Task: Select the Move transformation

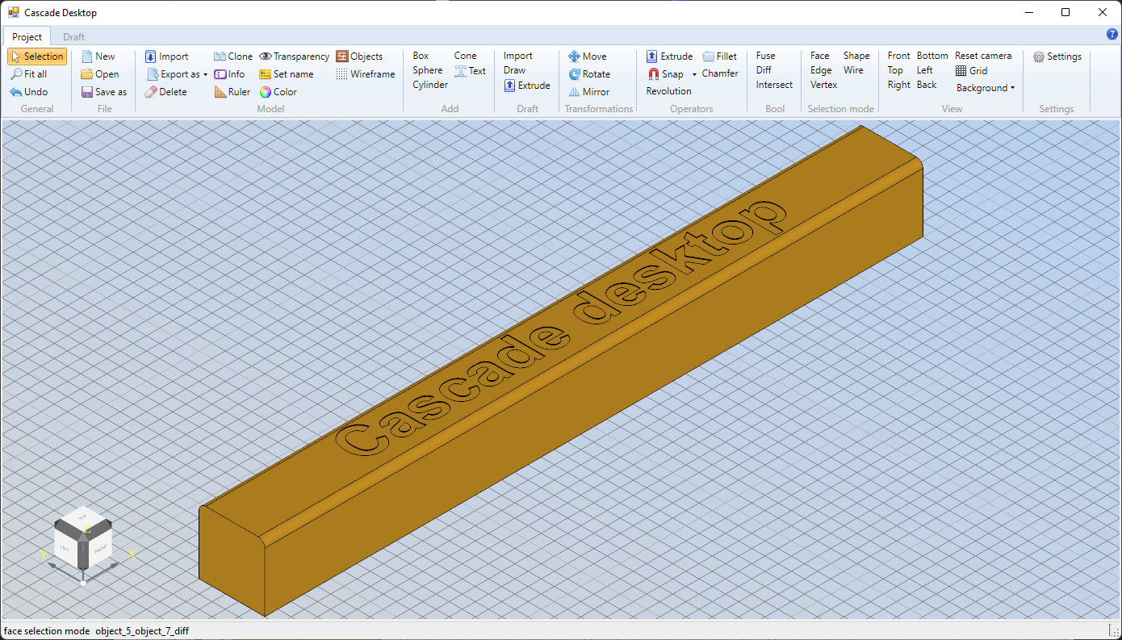Action: click(x=588, y=56)
